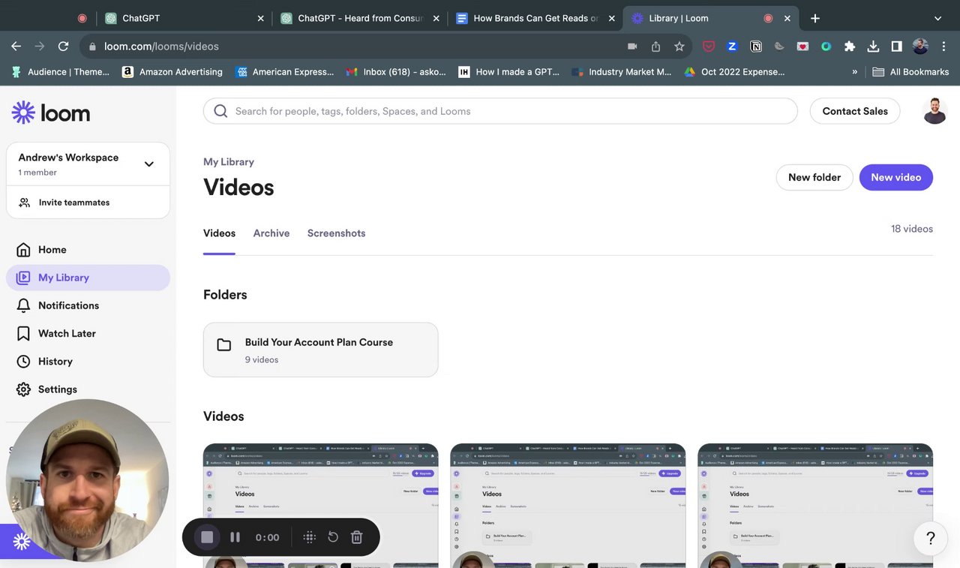Start a new video
960x568 pixels.
tap(896, 178)
